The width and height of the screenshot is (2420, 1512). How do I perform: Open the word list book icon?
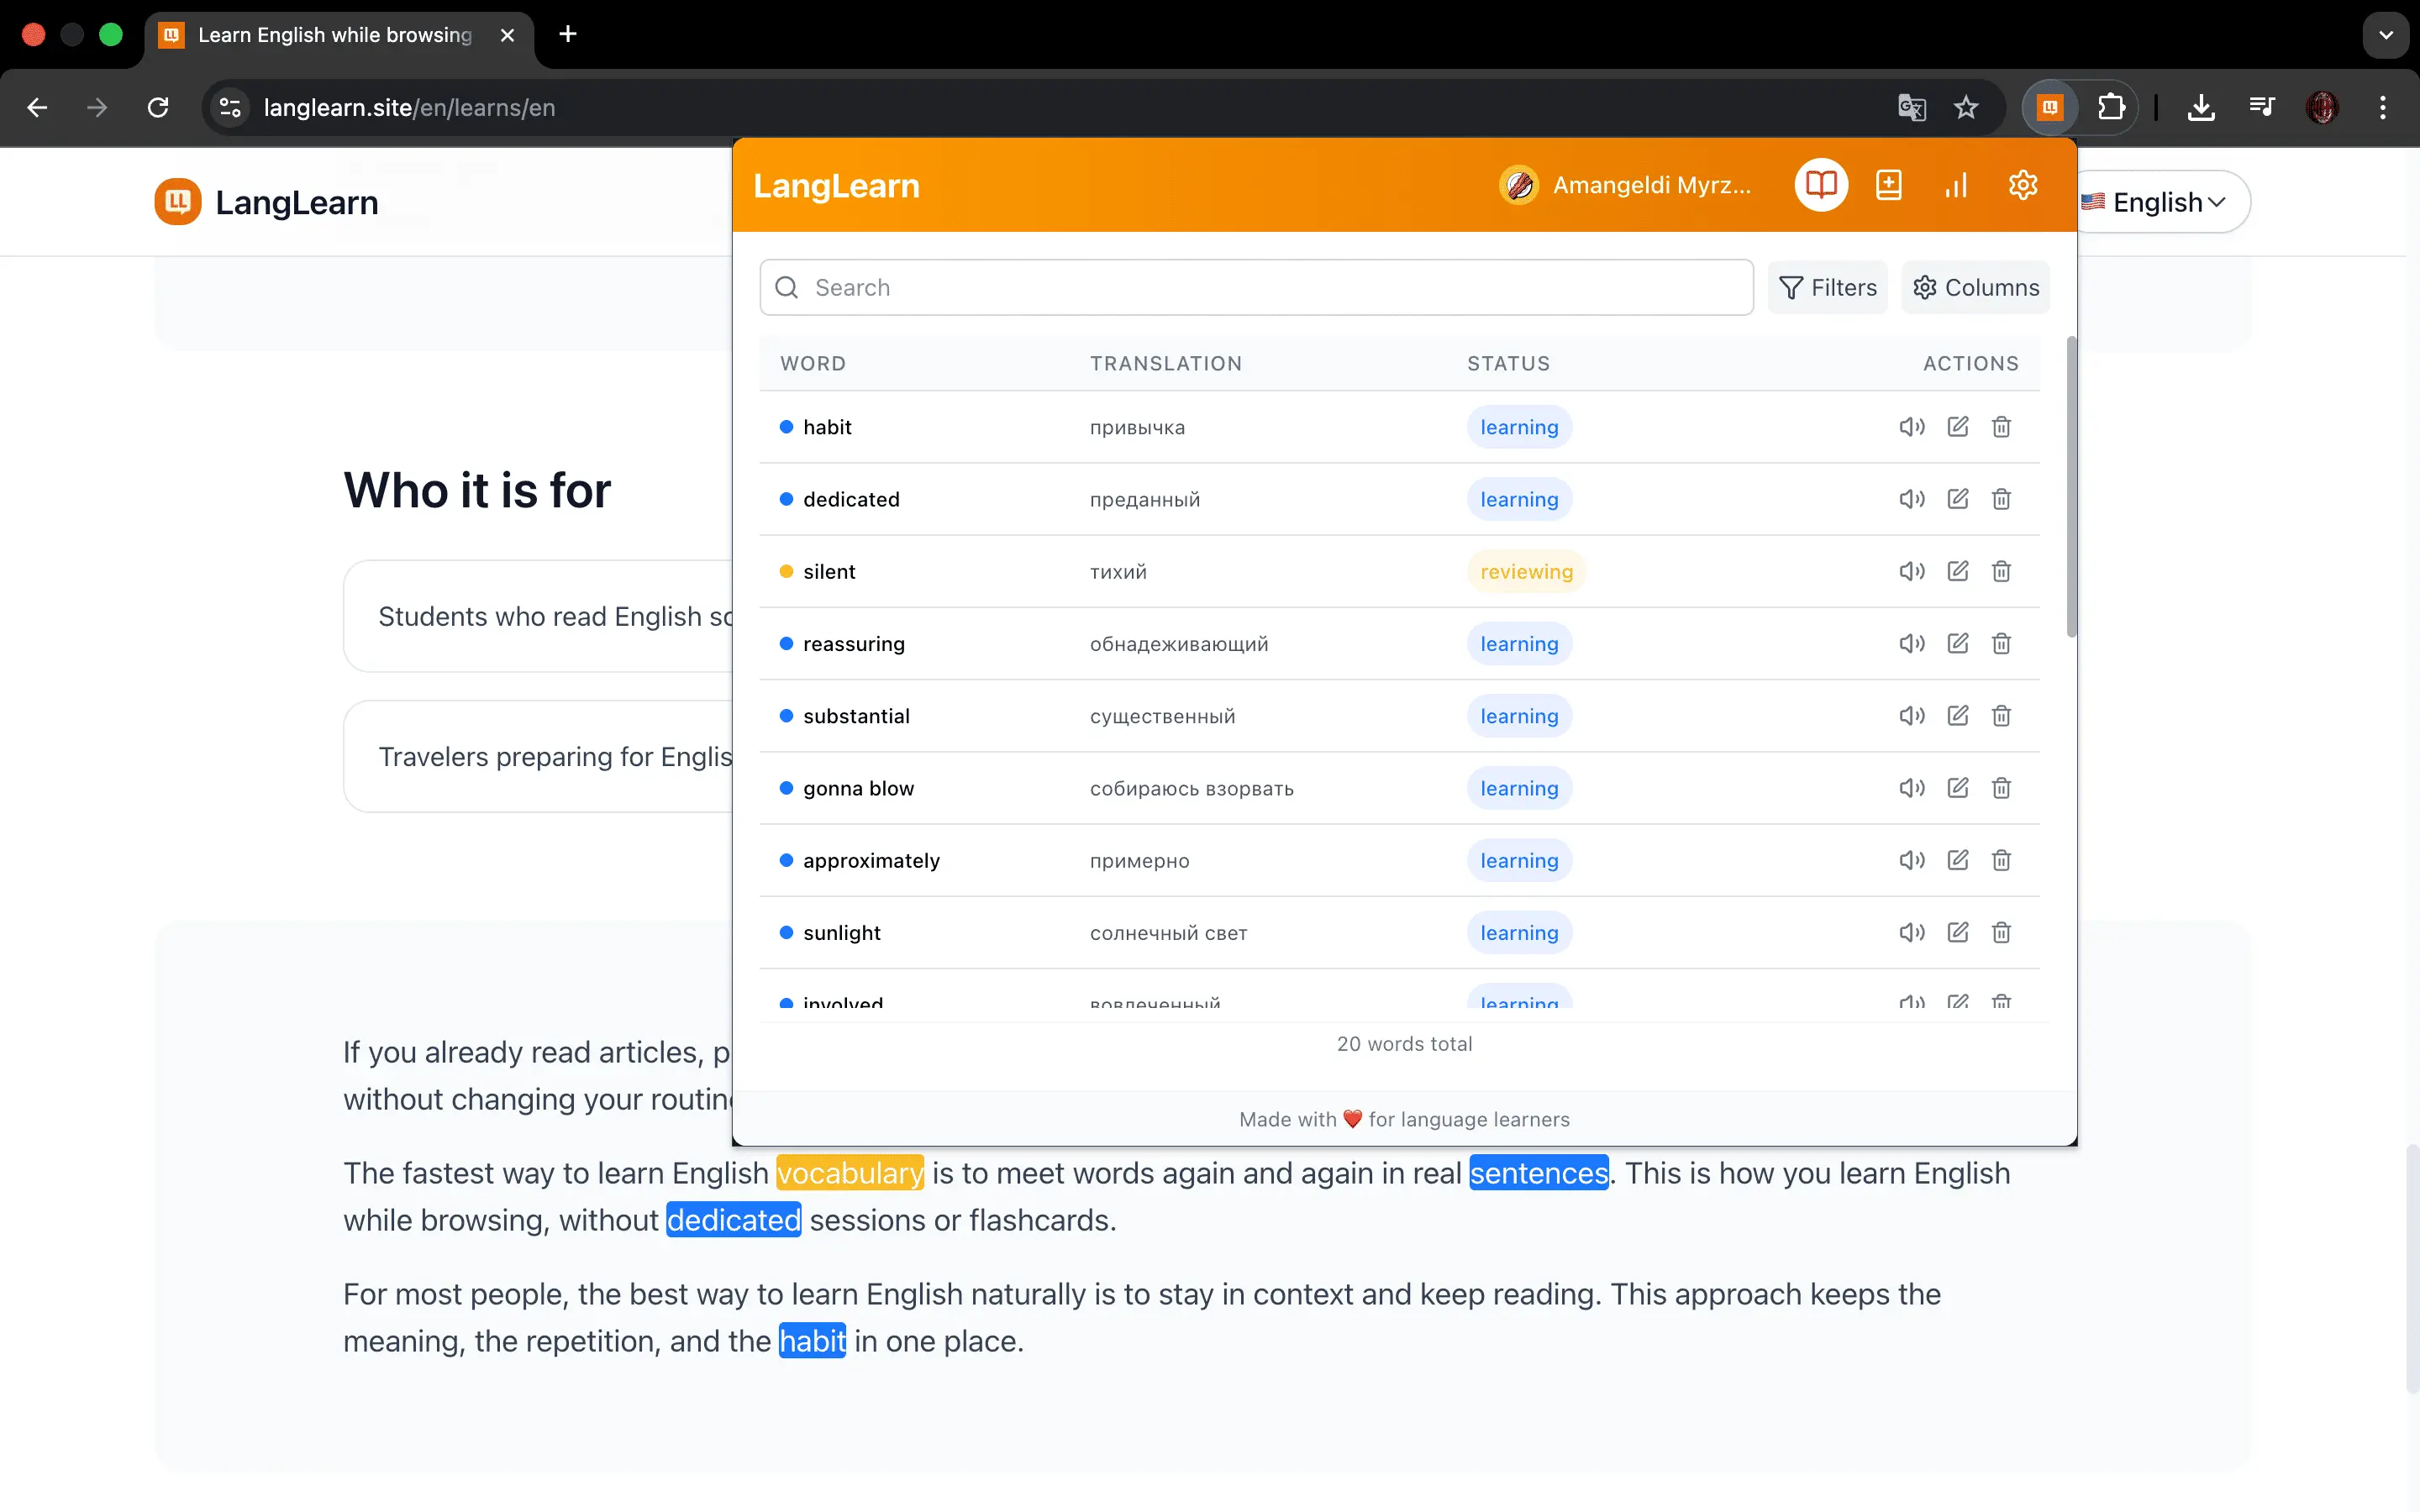tap(1821, 185)
